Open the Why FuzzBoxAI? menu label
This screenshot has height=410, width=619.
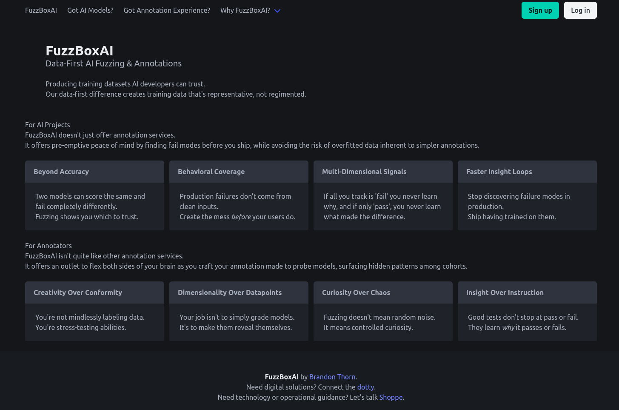coord(245,10)
